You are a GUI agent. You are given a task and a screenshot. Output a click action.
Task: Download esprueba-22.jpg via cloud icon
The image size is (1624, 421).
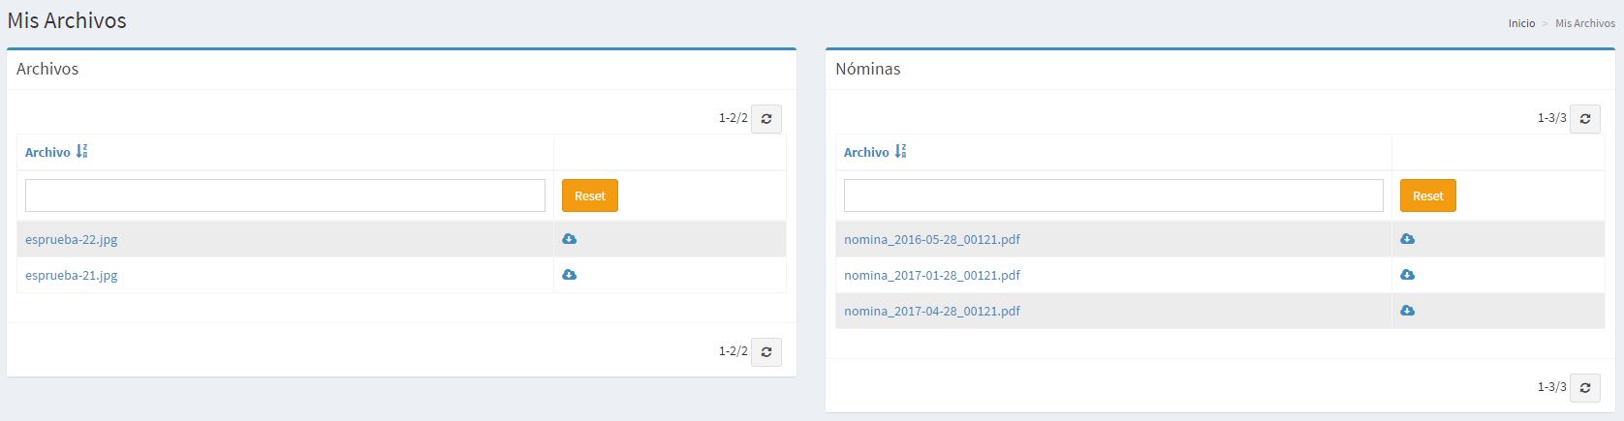570,239
